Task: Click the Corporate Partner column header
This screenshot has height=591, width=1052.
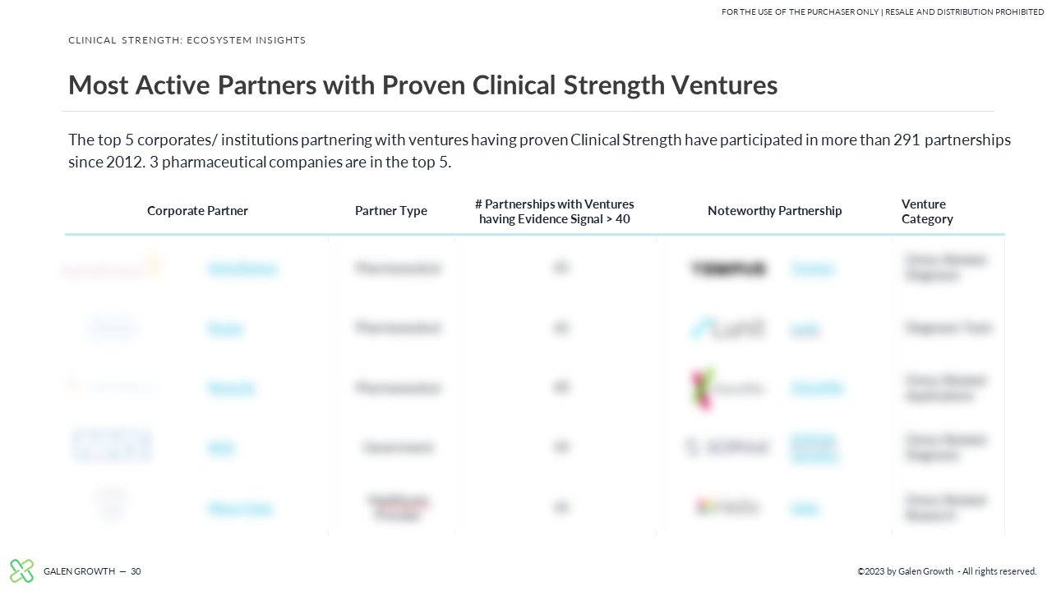Action: point(197,211)
